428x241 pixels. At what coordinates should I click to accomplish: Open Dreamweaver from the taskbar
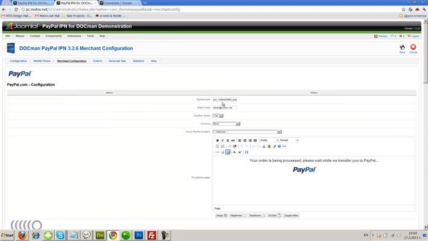100,235
